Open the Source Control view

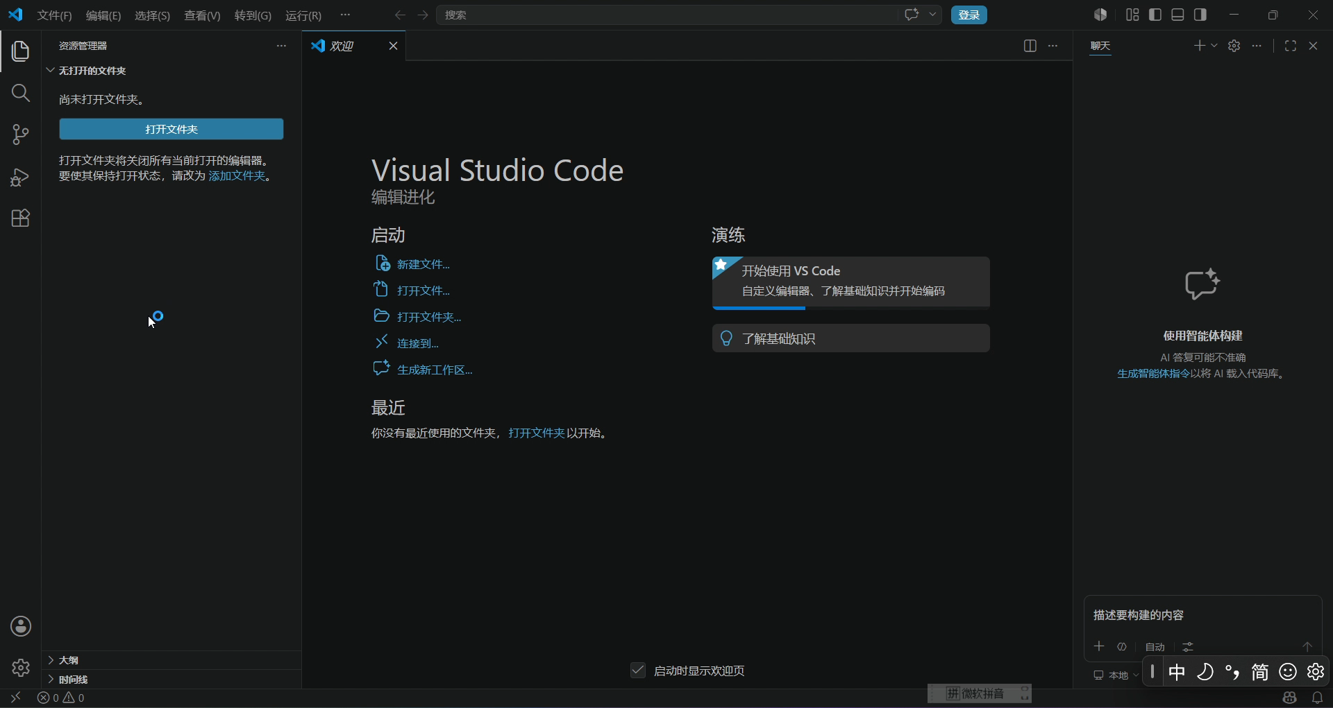(20, 135)
